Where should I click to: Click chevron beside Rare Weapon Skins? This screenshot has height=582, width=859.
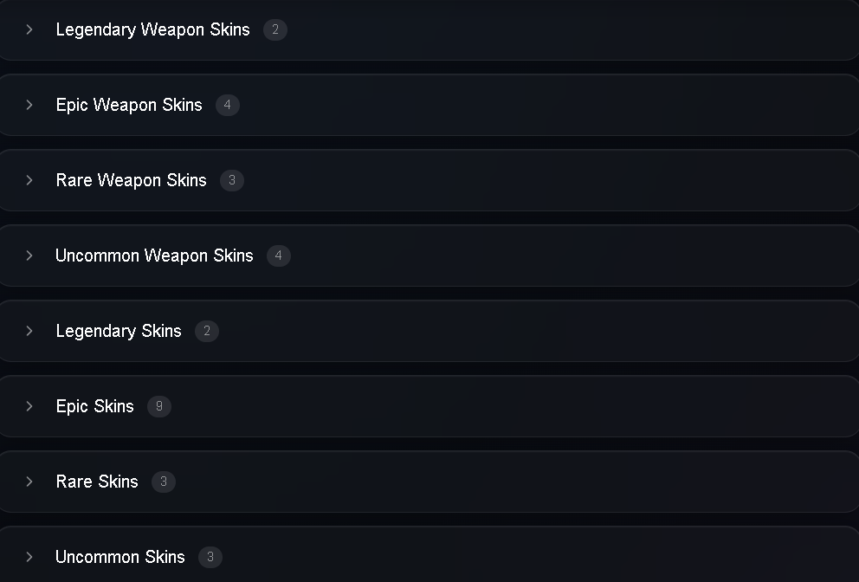tap(29, 180)
